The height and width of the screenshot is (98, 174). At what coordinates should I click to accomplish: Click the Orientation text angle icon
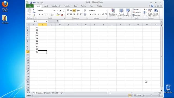click(x=78, y=10)
